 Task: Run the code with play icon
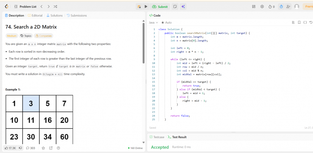click(146, 7)
